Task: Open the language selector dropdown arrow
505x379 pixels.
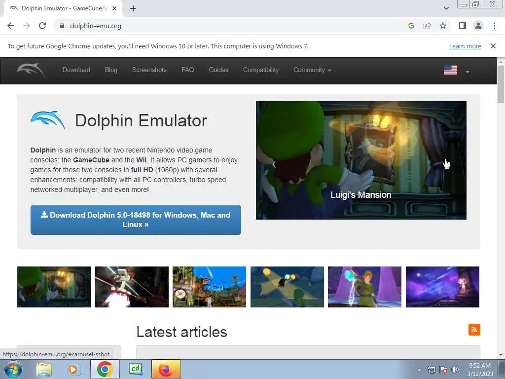Action: pos(468,72)
